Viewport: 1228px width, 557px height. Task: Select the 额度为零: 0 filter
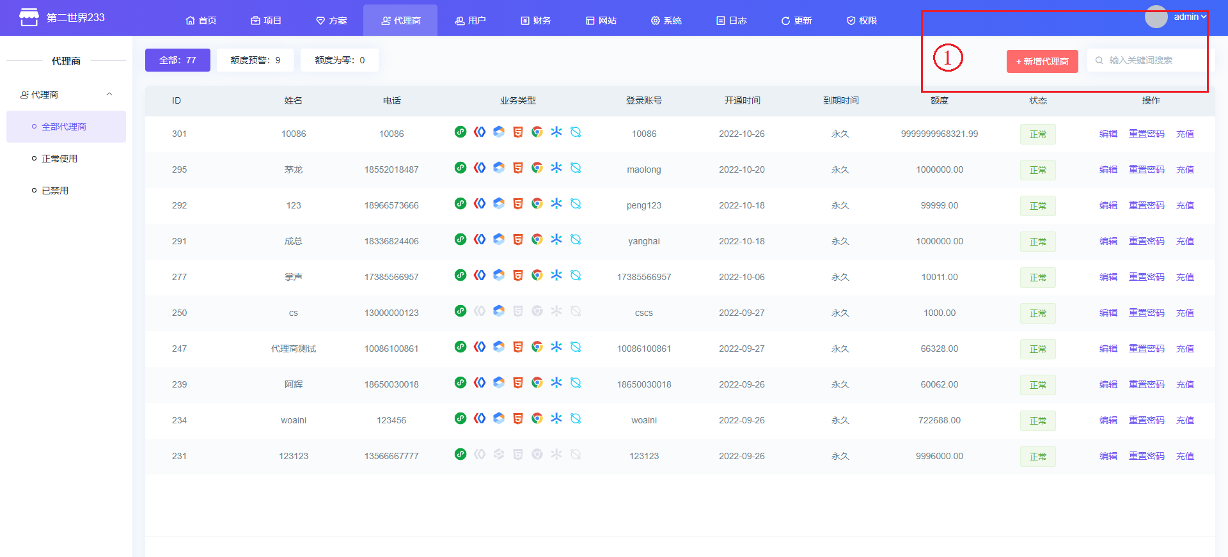340,60
